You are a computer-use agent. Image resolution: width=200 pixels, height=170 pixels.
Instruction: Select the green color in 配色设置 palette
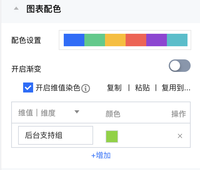click(x=95, y=40)
